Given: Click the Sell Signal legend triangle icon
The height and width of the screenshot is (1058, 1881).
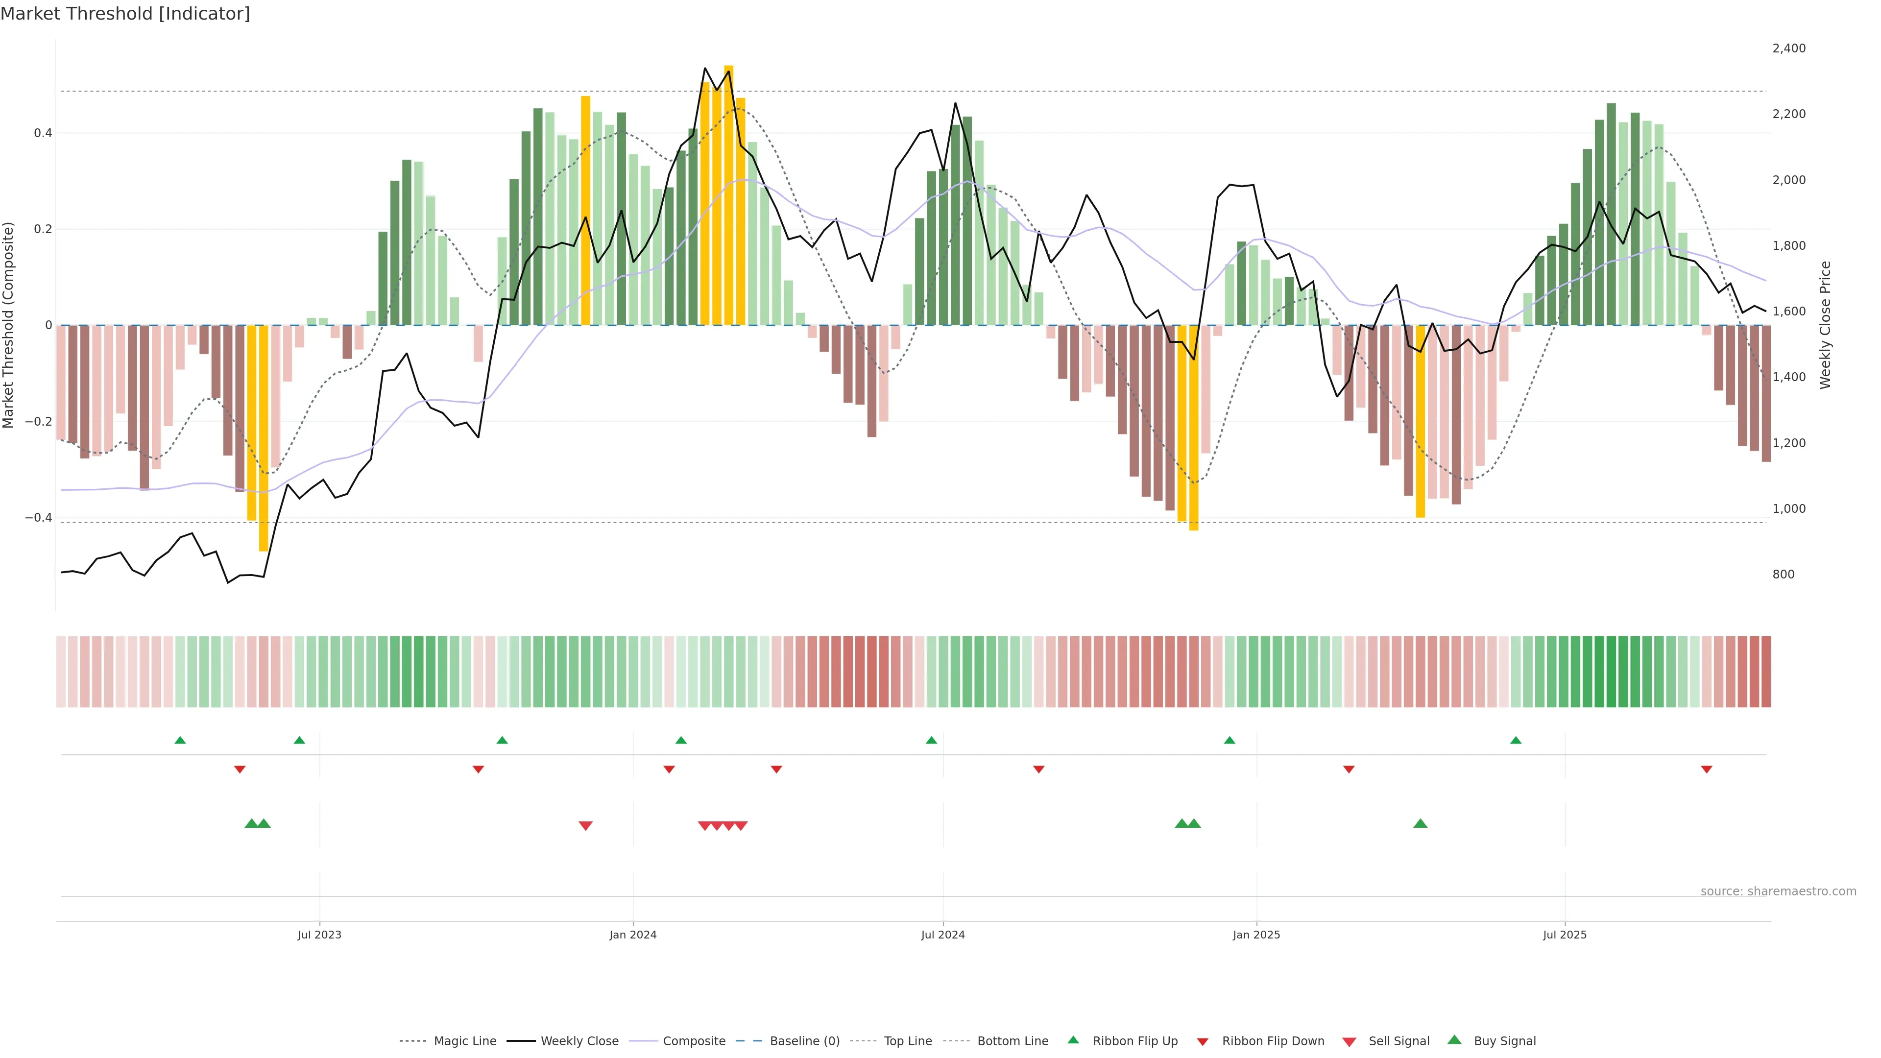Looking at the screenshot, I should 1349,1042.
